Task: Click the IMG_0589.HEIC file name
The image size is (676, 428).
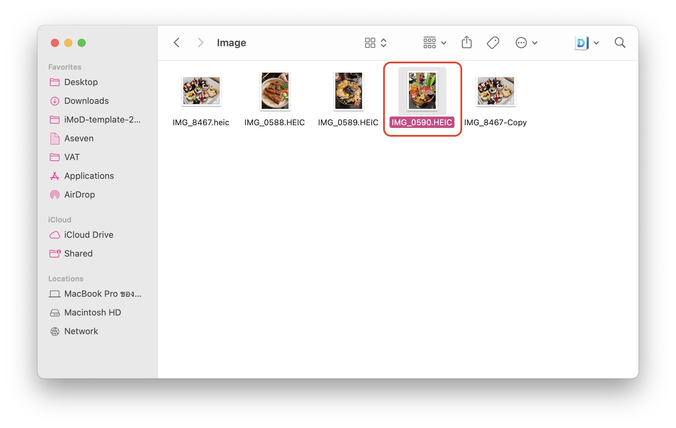Action: [x=348, y=123]
